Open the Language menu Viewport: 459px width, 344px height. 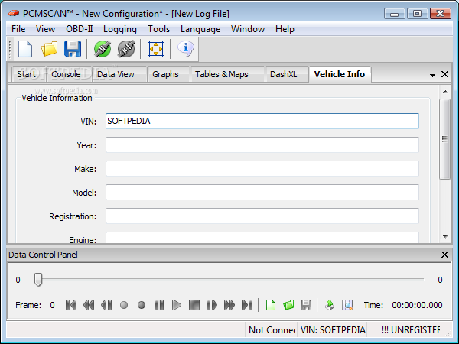point(200,29)
